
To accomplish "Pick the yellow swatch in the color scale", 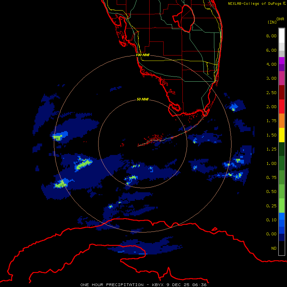I will click(x=282, y=135).
